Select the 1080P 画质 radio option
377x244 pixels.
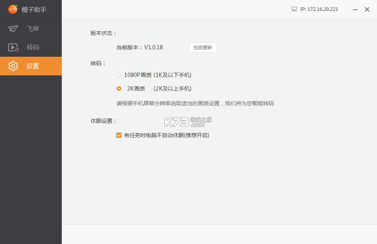pyautogui.click(x=119, y=75)
